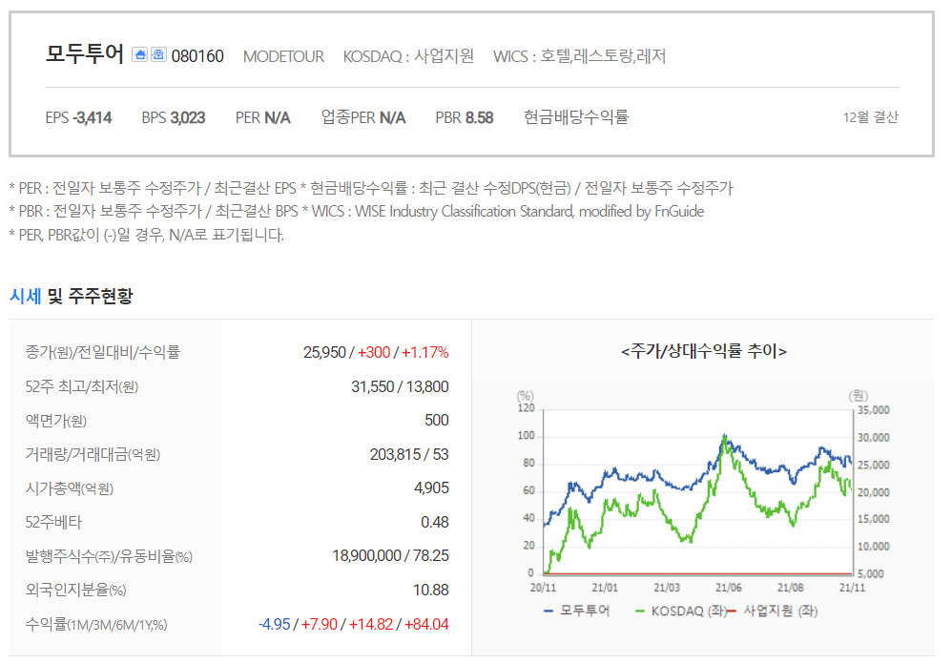Click the PBR footnote explanation line
This screenshot has height=664, width=952.
[x=357, y=211]
